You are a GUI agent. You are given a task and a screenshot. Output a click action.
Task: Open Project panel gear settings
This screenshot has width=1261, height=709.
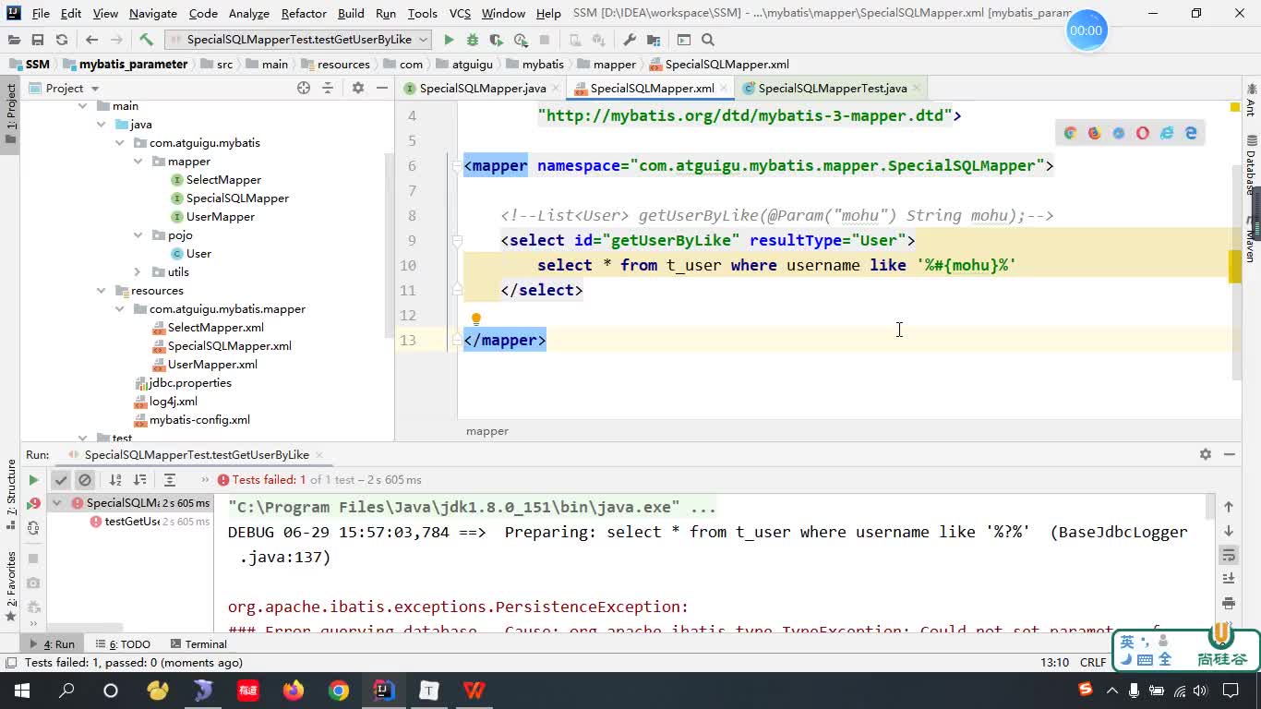click(358, 88)
